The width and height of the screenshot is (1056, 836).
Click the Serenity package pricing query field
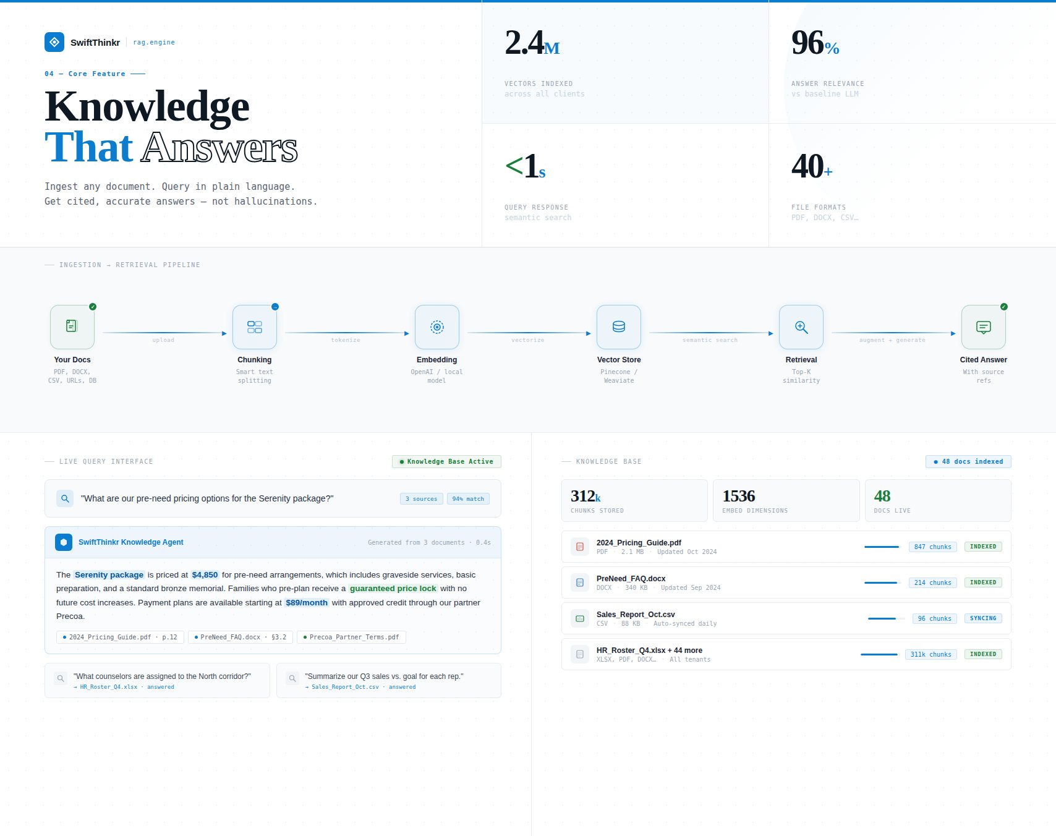point(273,498)
